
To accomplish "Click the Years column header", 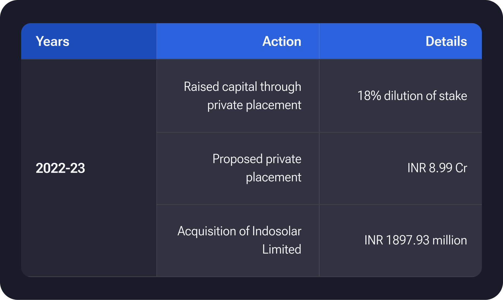I will pos(53,41).
